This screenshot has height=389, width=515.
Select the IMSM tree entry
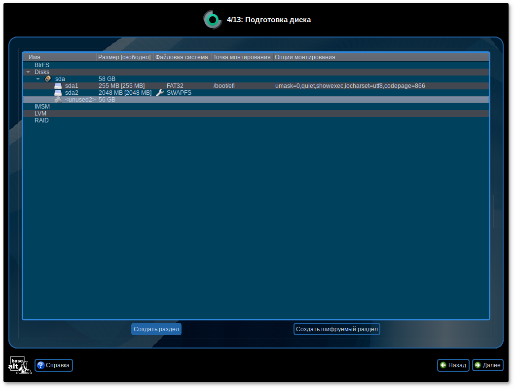[x=42, y=107]
